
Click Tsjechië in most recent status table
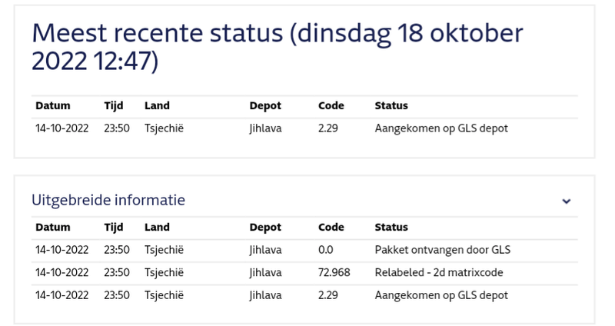click(x=164, y=128)
